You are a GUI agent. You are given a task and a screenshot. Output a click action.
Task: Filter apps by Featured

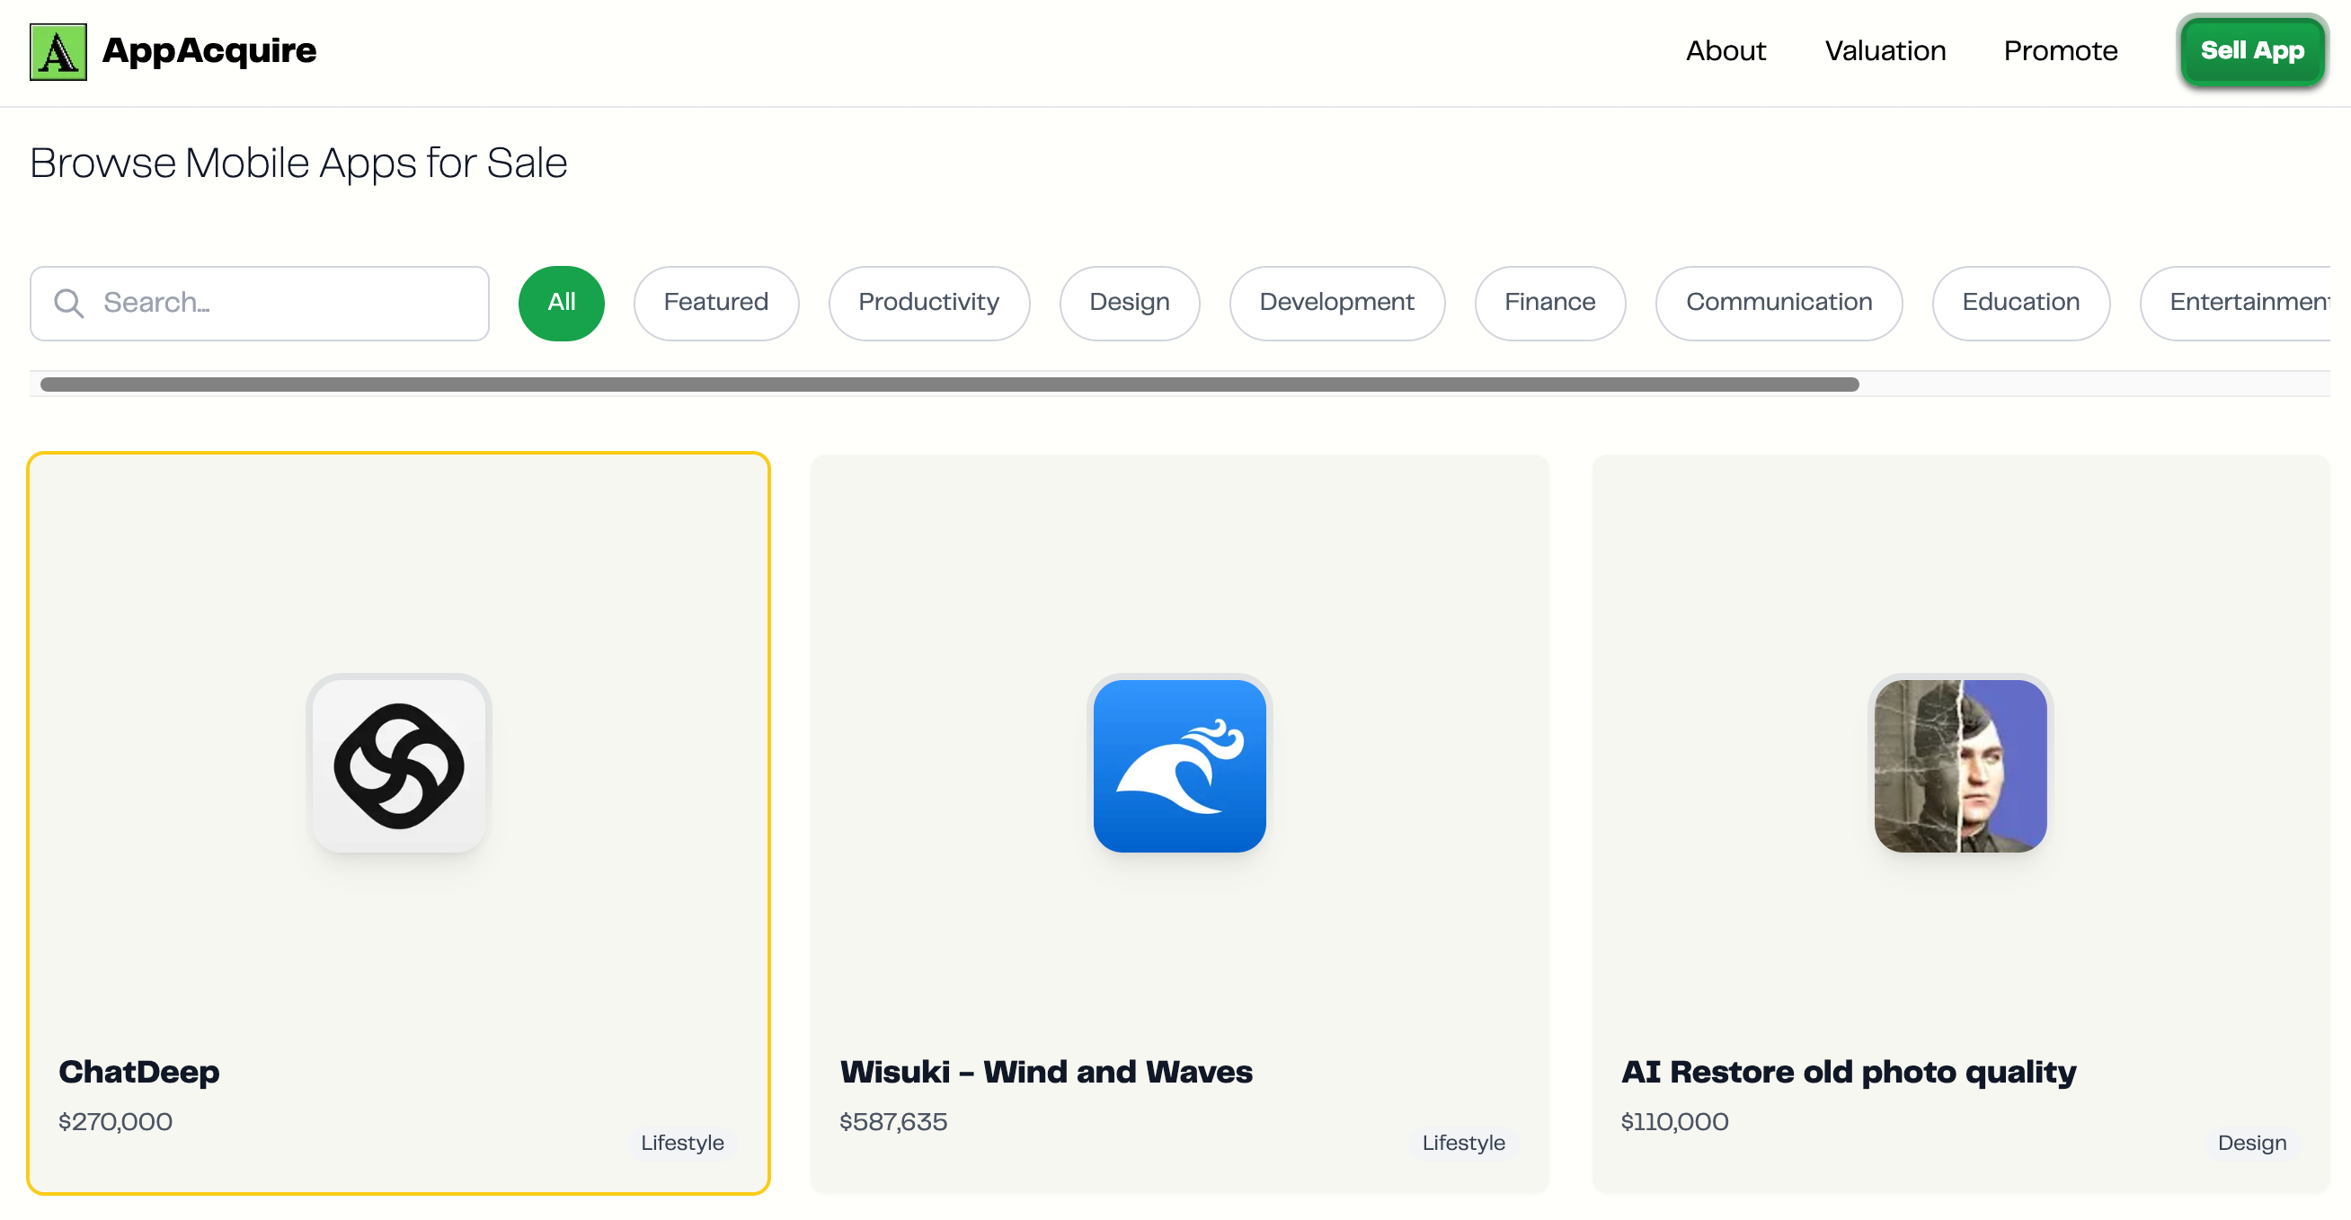pyautogui.click(x=715, y=303)
